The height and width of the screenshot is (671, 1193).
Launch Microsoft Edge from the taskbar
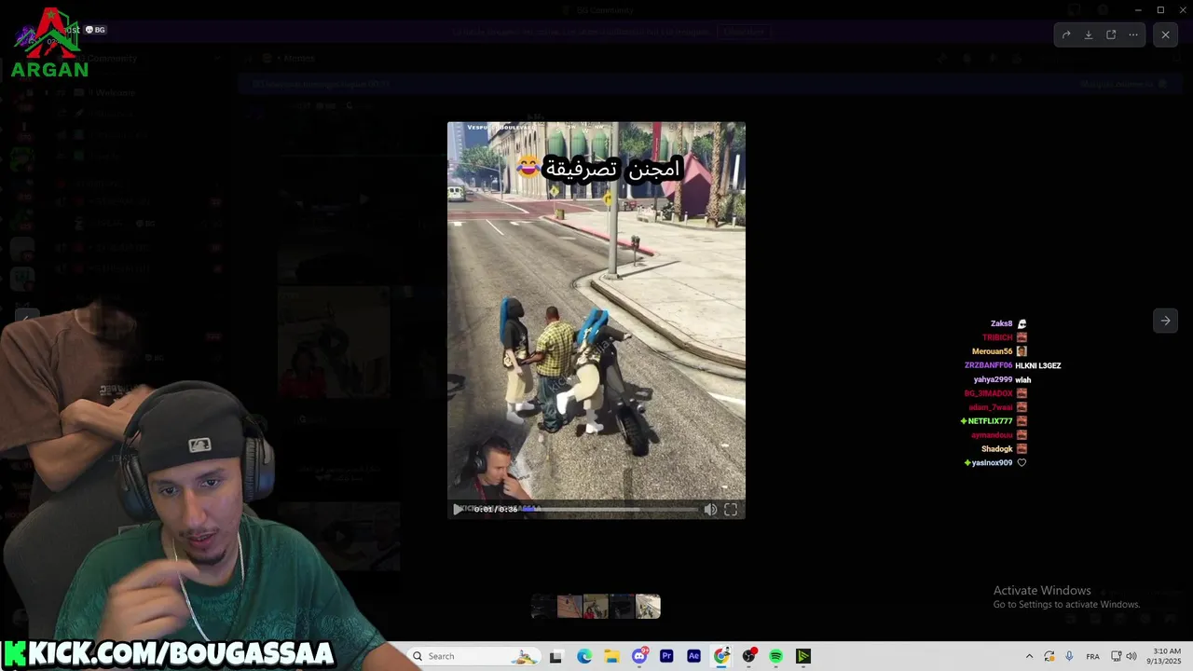click(x=584, y=656)
